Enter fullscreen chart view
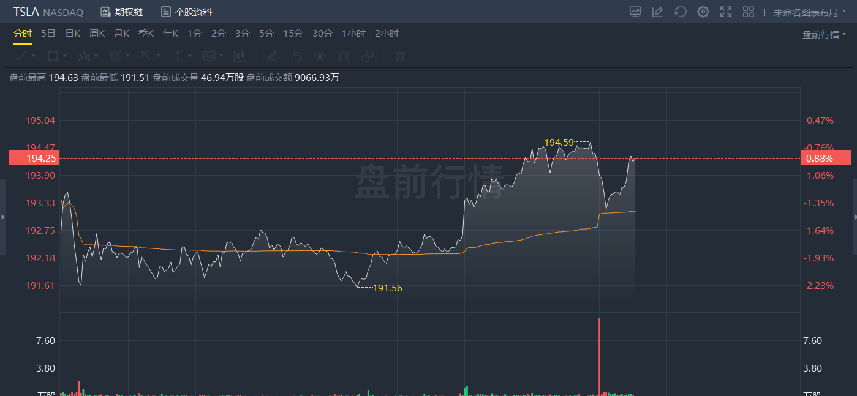Screen dimensions: 857x396 coord(726,12)
